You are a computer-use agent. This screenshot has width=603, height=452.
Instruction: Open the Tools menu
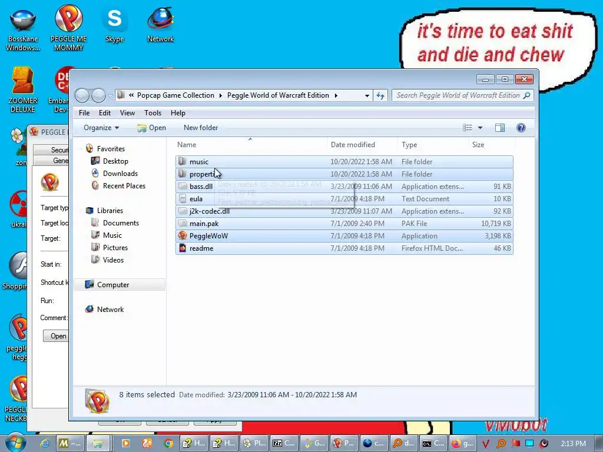tap(153, 112)
